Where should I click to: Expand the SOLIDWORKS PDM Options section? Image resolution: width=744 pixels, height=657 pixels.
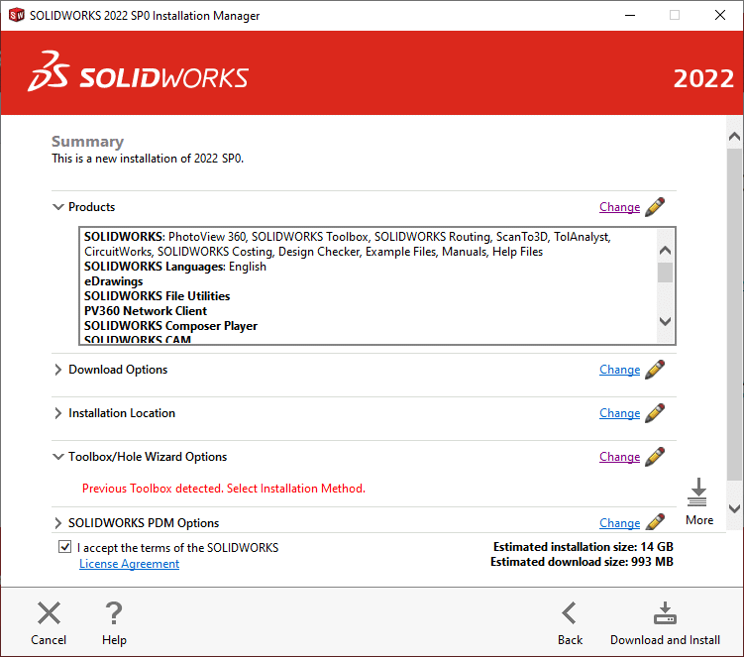tap(57, 523)
